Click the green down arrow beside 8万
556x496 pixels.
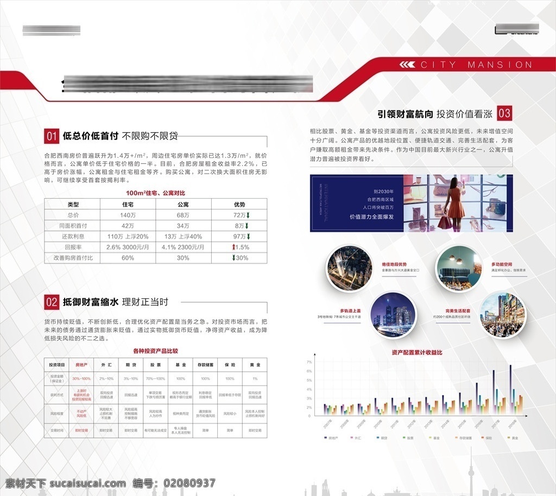tap(247, 226)
